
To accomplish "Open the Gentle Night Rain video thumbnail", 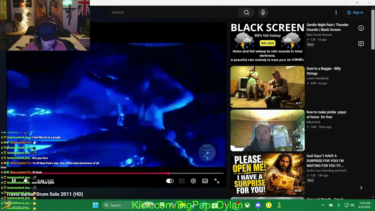I will (267, 43).
